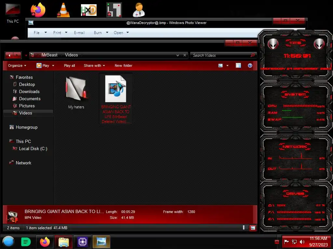Screen dimensions: 333x249
Task: Click Change your view icon
Action: coord(220,65)
